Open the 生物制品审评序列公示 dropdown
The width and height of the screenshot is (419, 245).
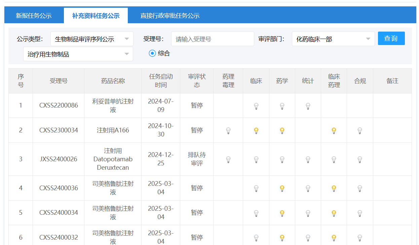[92, 39]
